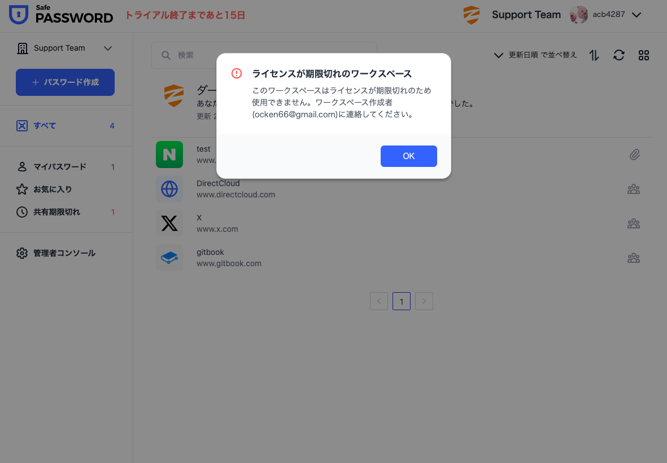Click the shared users icon for DirectCloud

coord(633,189)
